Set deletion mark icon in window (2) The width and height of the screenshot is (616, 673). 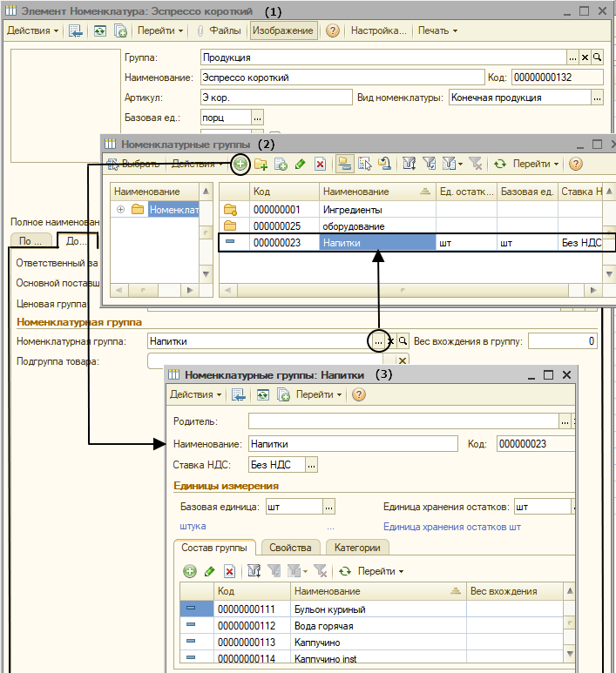tap(320, 164)
